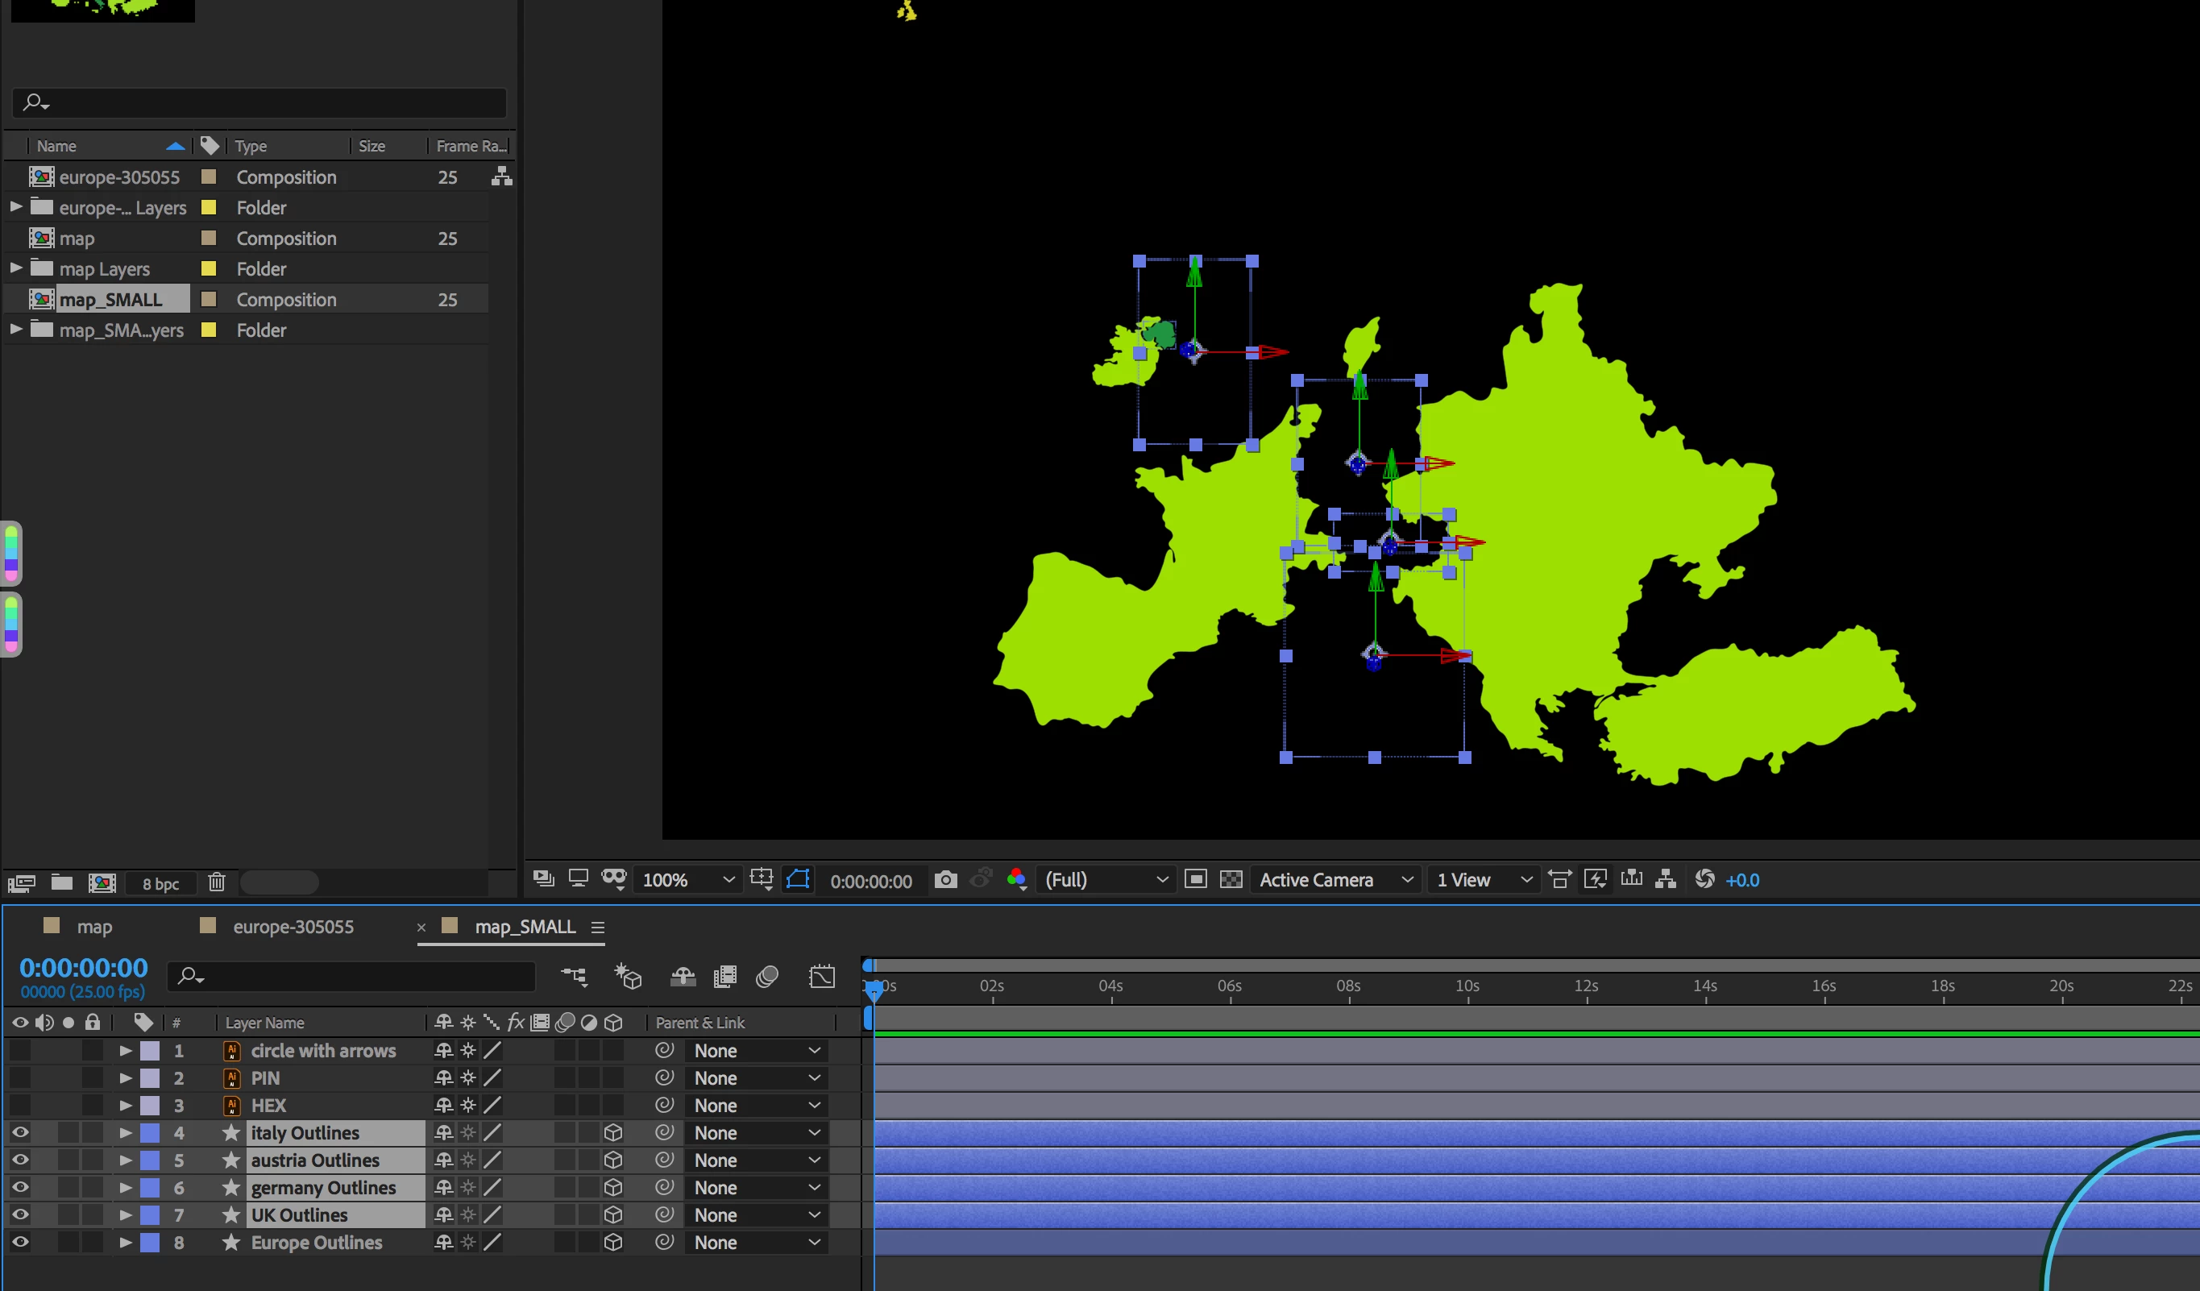The height and width of the screenshot is (1291, 2200).
Task: Toggle the transparency grid icon
Action: pos(1231,880)
